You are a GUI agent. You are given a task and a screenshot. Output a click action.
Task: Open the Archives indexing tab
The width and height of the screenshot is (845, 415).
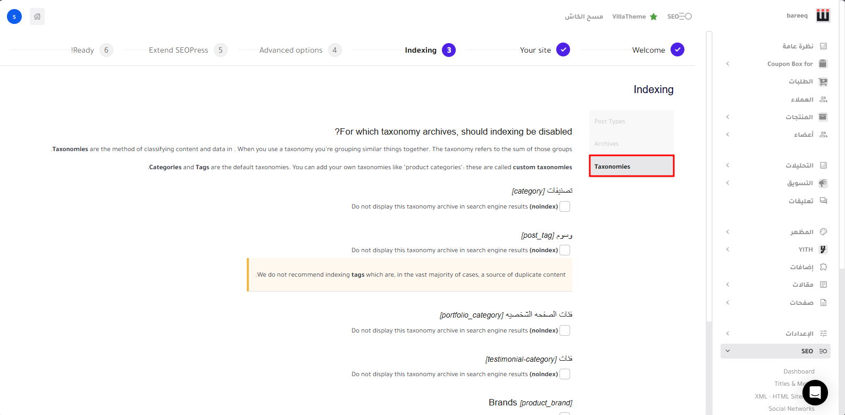click(x=631, y=144)
